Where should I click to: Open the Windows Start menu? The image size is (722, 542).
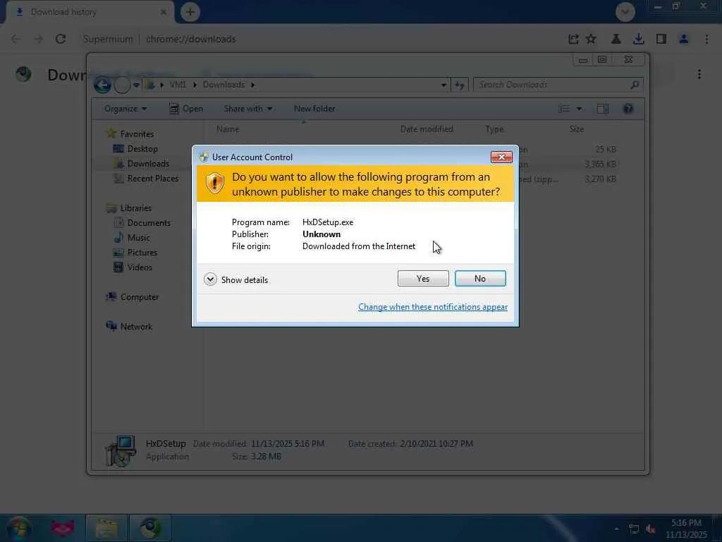(19, 528)
